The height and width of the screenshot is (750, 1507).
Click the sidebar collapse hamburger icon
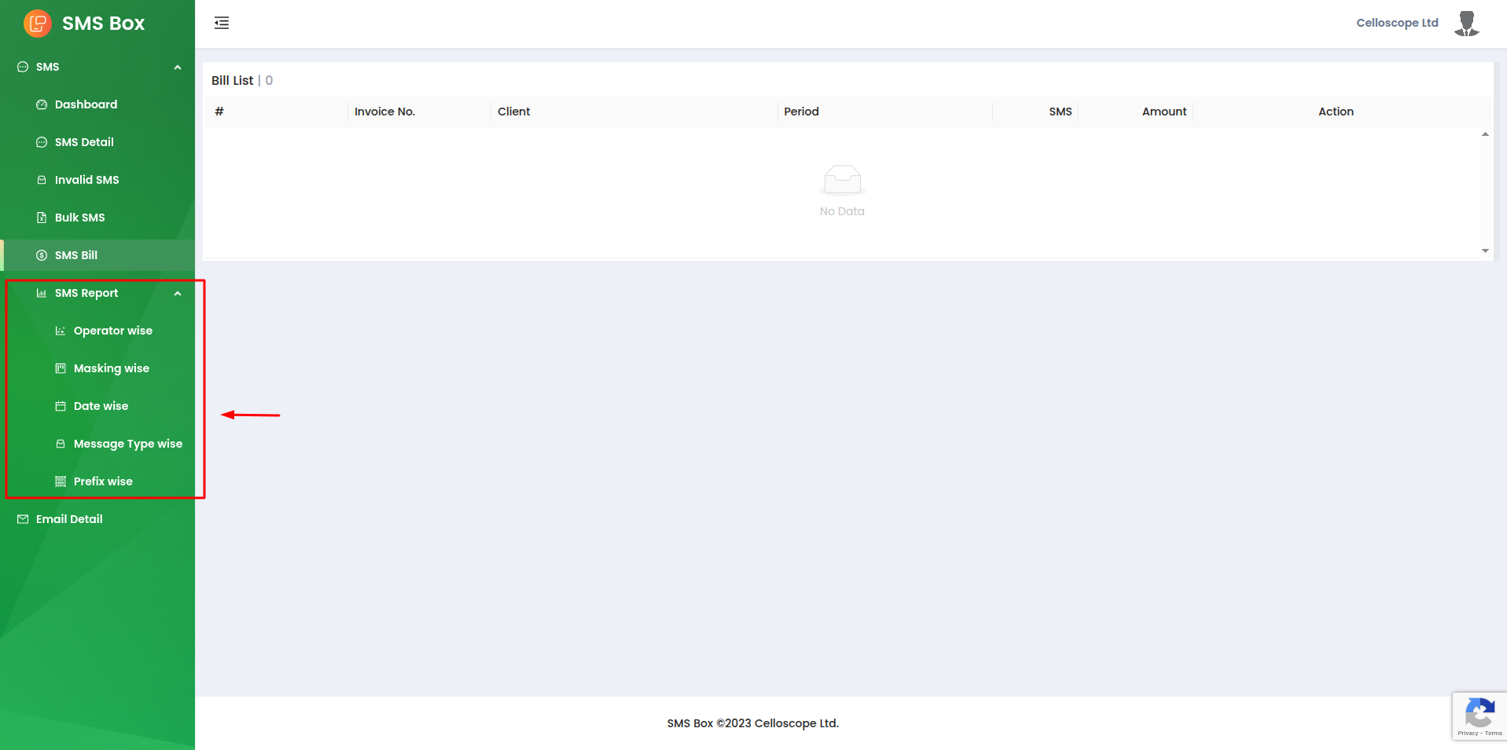click(222, 23)
